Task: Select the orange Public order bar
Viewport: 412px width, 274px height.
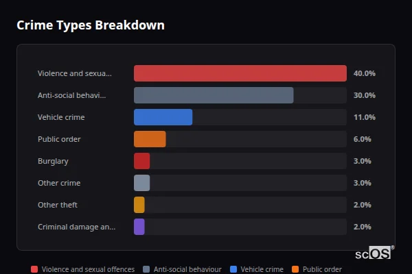Action: 150,139
